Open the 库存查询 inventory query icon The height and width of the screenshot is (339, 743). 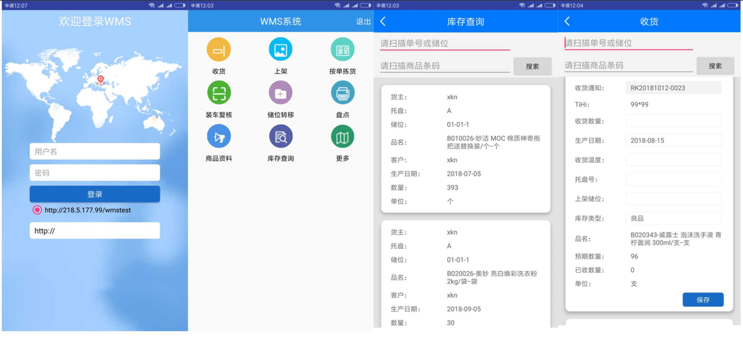(x=280, y=136)
